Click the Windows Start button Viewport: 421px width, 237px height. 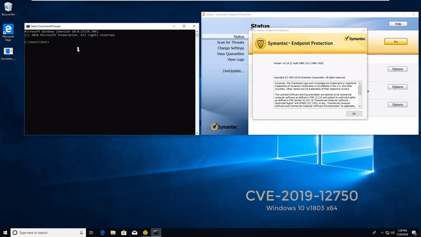(5, 232)
